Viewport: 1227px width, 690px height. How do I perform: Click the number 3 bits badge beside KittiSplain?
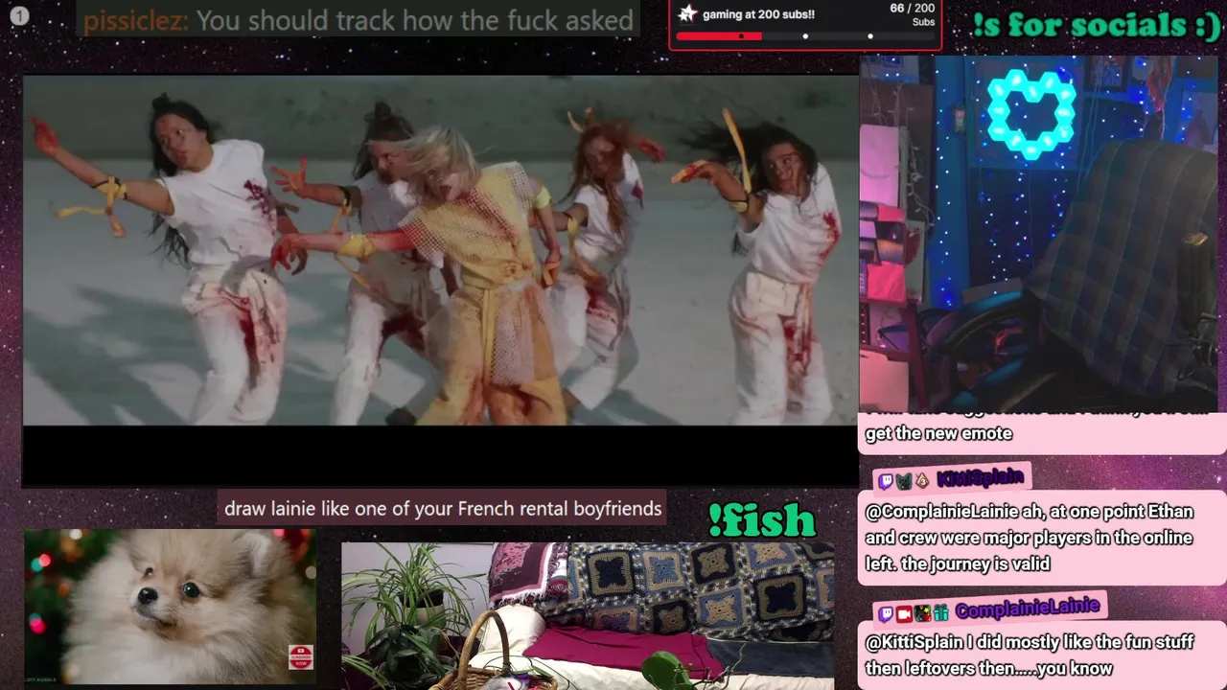pos(922,481)
